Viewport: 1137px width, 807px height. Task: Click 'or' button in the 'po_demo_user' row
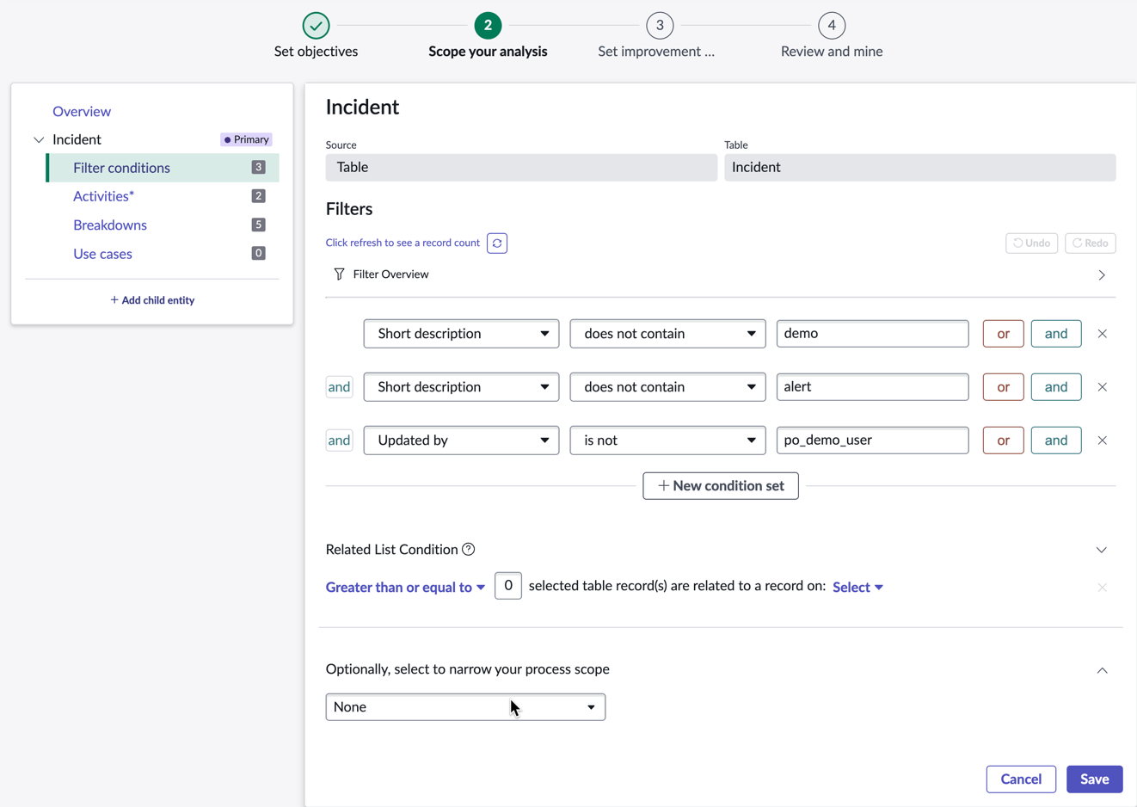click(1003, 440)
